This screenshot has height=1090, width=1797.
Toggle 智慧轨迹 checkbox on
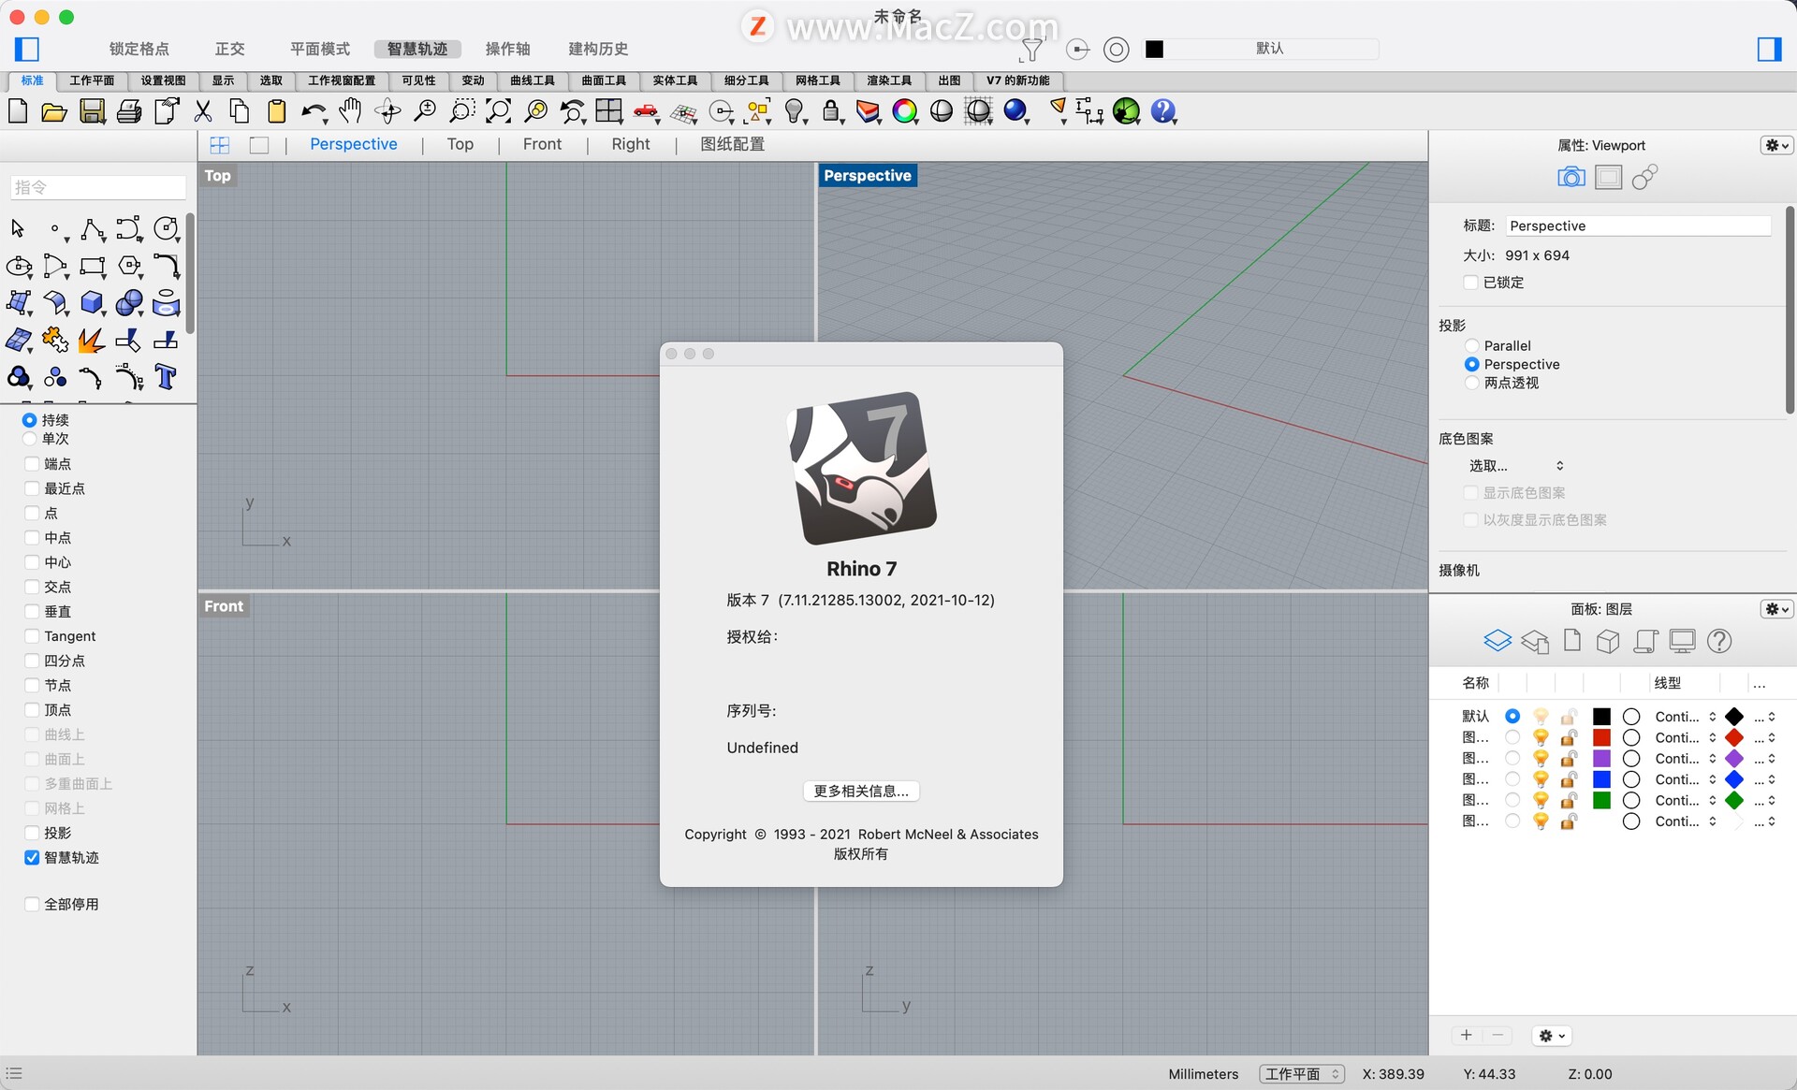[x=31, y=856]
